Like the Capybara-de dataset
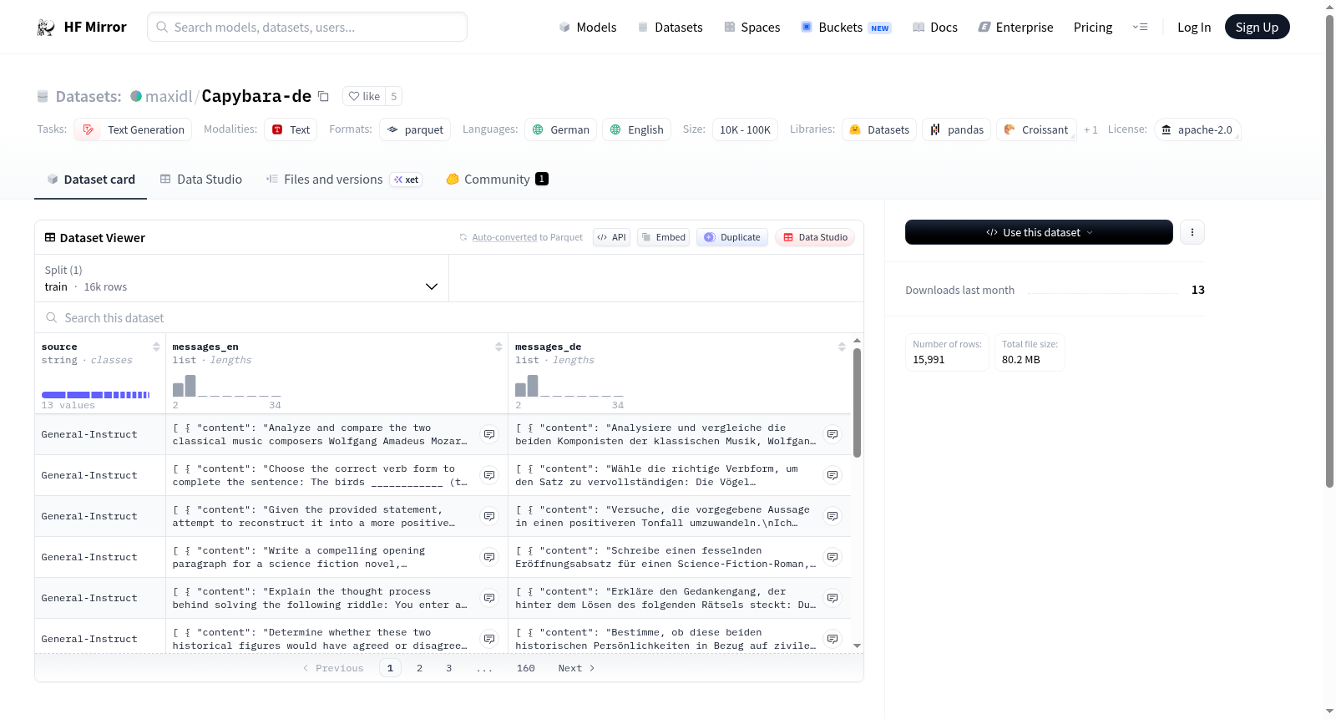Screen dimensions: 1336x719 [364, 96]
